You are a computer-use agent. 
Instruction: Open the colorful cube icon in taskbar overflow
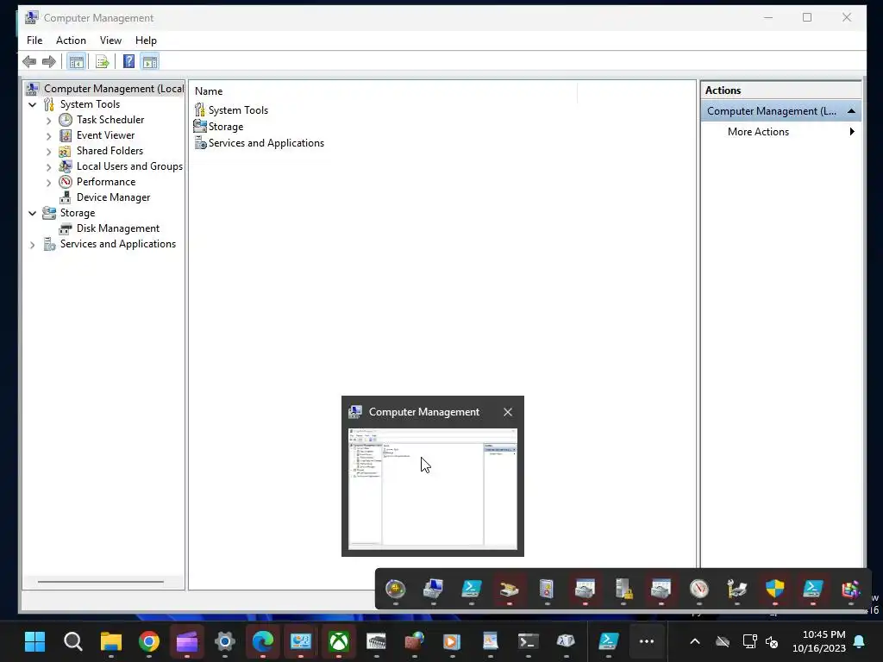click(850, 589)
